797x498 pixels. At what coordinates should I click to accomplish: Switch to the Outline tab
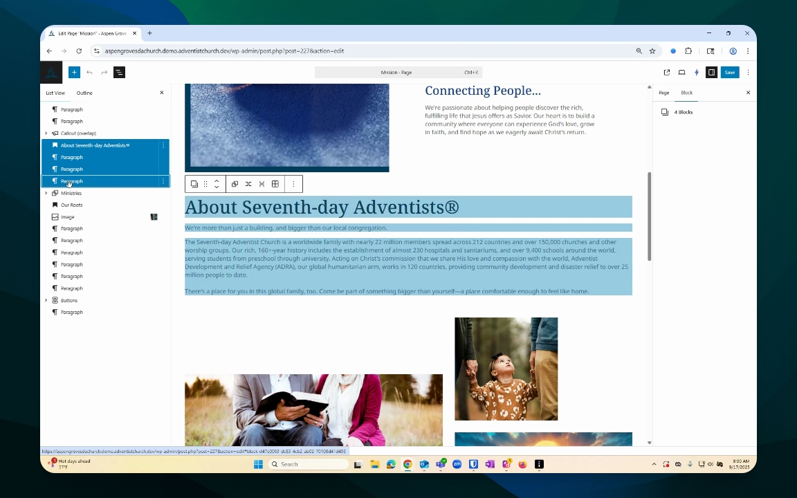[x=84, y=93]
